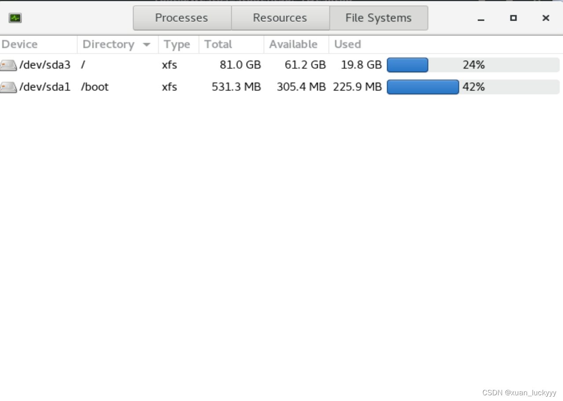Click xfs type in the /dev/sda3 row

(170, 65)
